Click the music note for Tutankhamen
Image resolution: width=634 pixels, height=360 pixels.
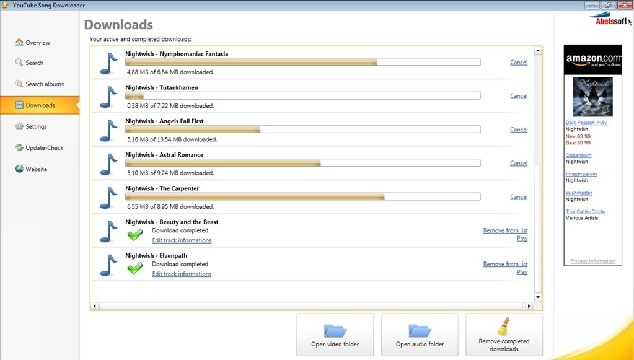pyautogui.click(x=108, y=97)
